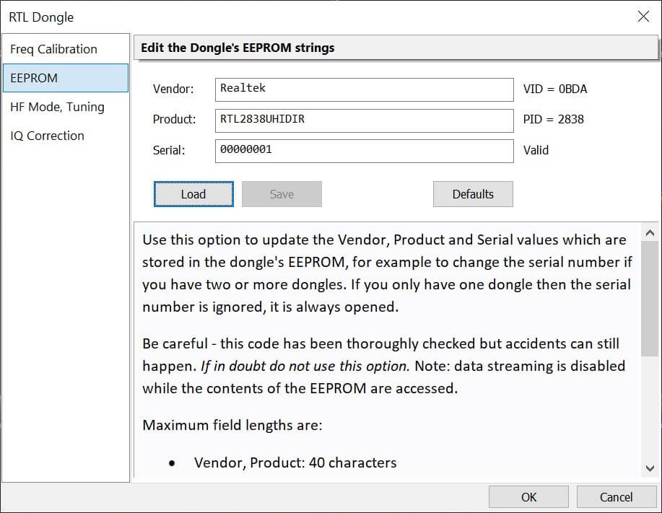Go to the IQ Correction page
Image resolution: width=662 pixels, height=513 pixels.
[48, 136]
